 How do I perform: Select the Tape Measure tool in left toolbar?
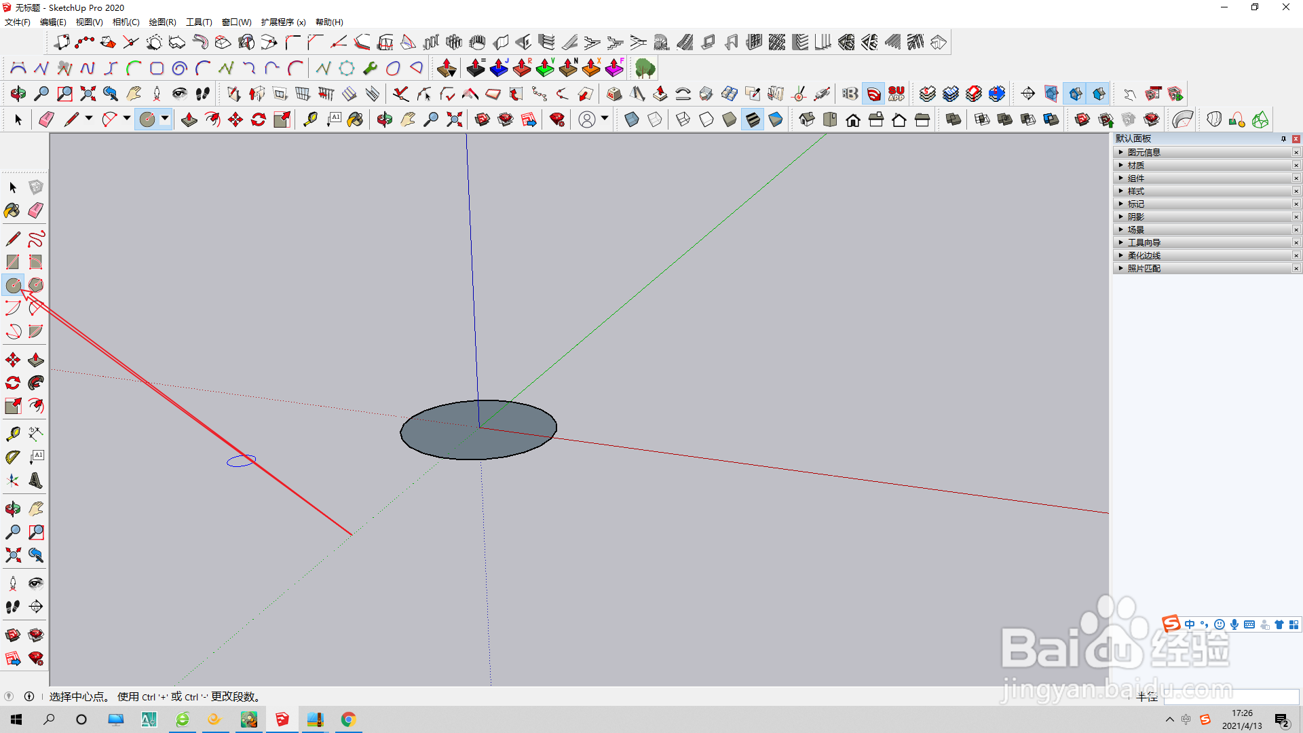click(13, 434)
